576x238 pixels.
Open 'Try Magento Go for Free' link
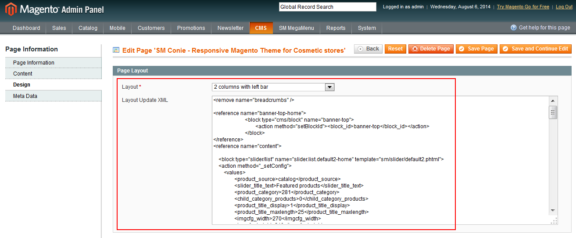coord(523,7)
